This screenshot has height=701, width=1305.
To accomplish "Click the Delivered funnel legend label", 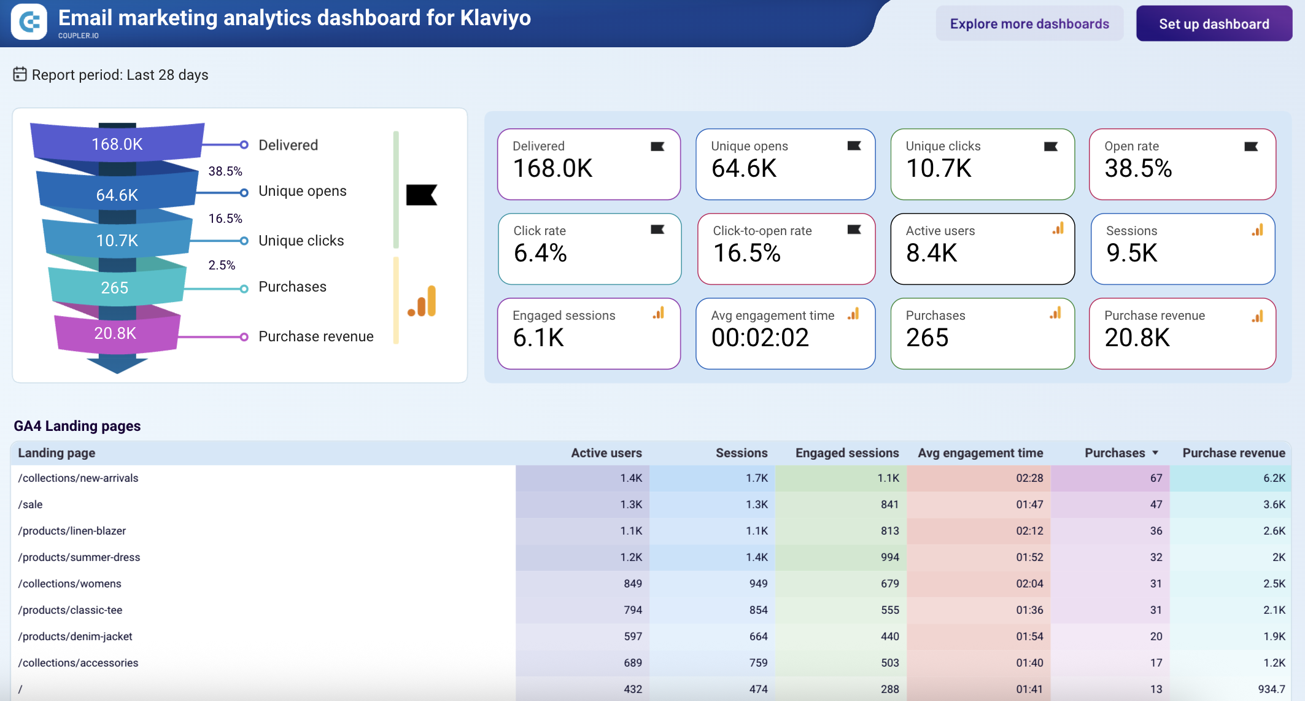I will pyautogui.click(x=288, y=145).
